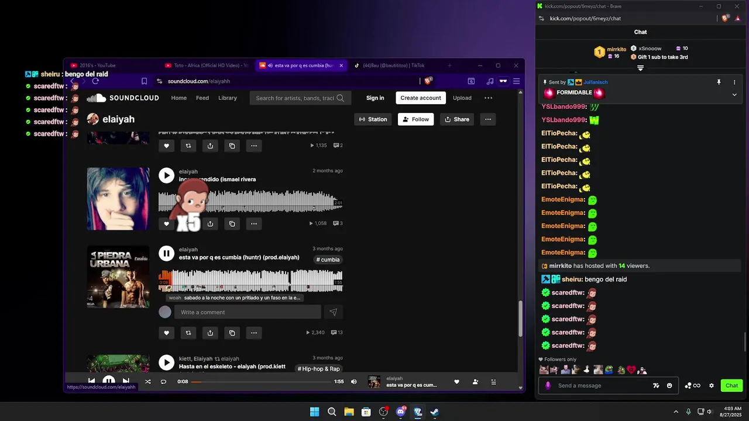Switch to the Toto - Africa YouTube tab
The width and height of the screenshot is (749, 421).
click(207, 65)
